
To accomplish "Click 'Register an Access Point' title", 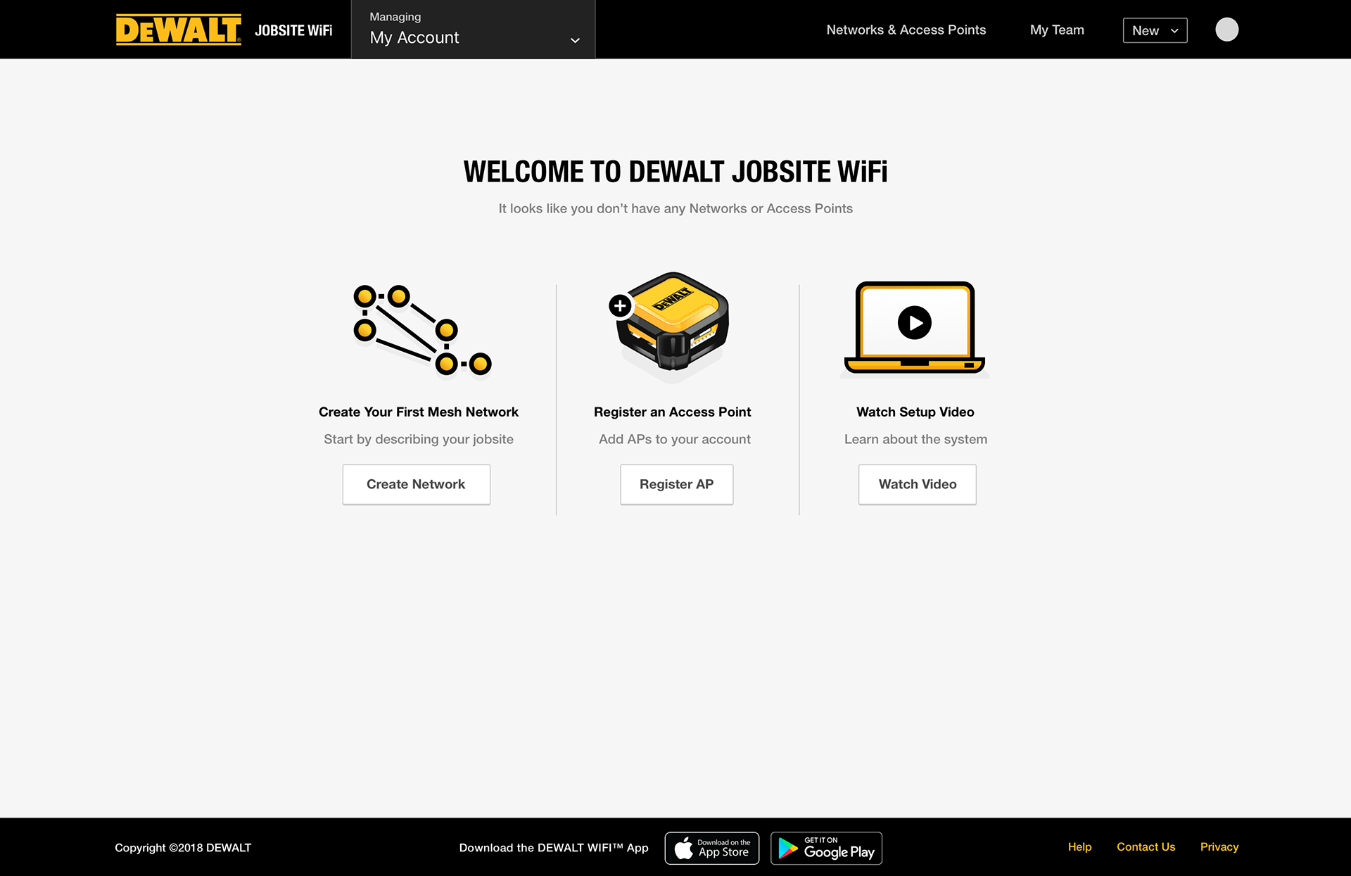I will point(672,412).
